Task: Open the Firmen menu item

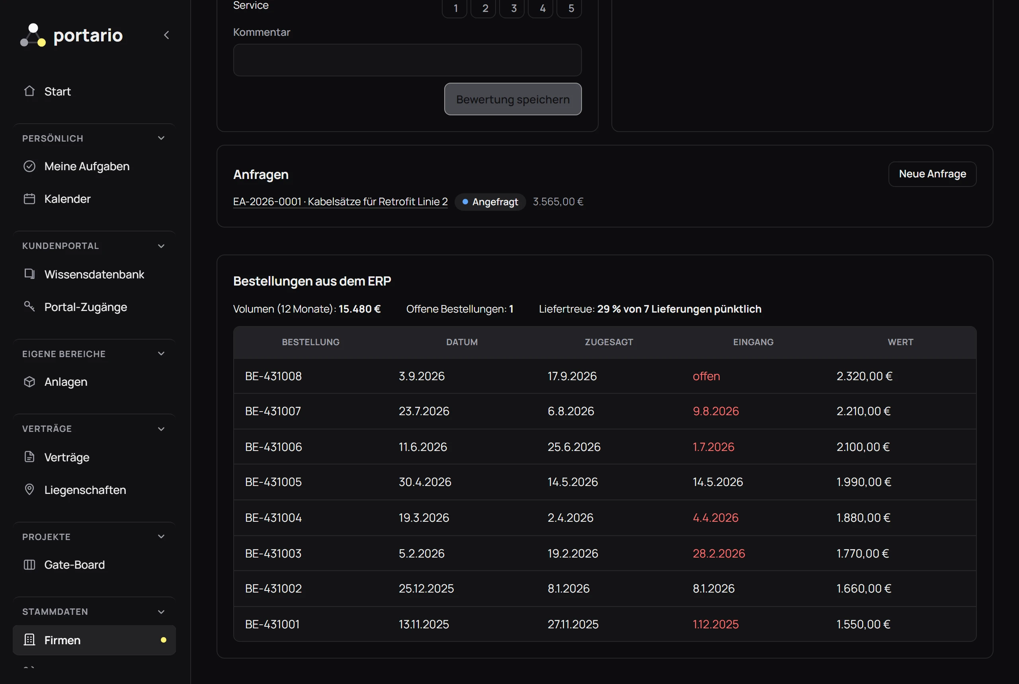Action: coord(94,640)
